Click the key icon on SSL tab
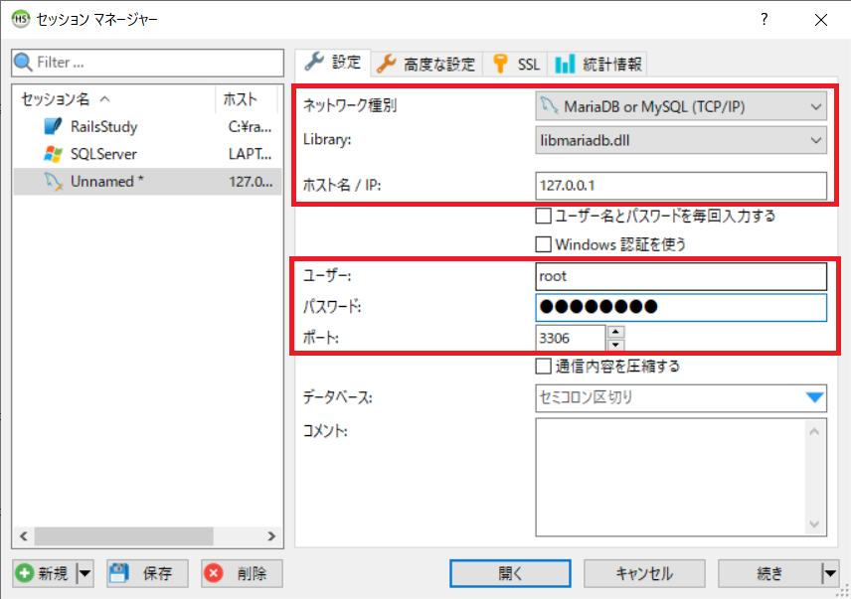 point(500,64)
